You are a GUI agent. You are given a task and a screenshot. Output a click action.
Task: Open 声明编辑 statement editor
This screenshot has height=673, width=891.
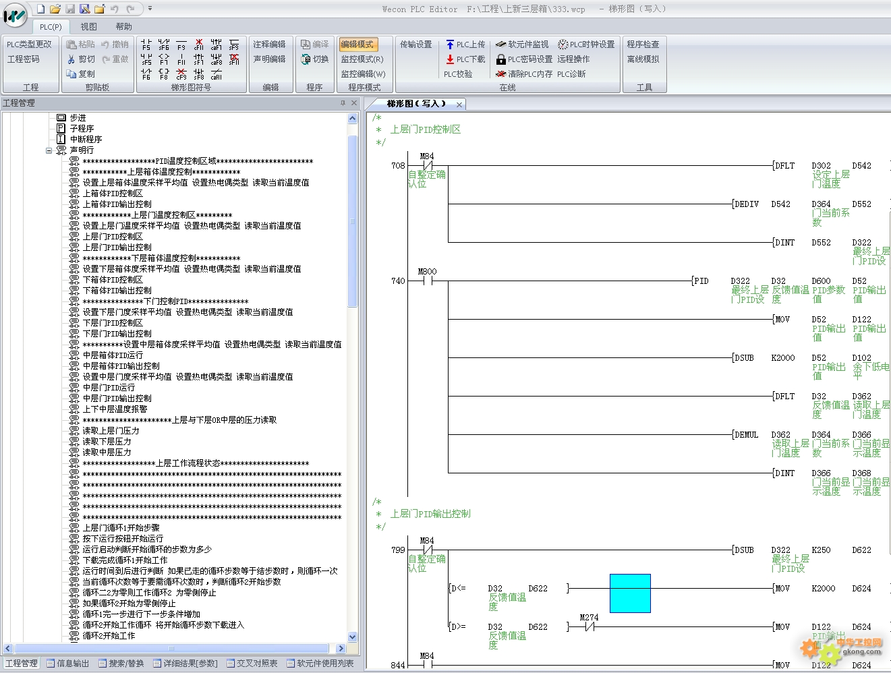(x=270, y=59)
